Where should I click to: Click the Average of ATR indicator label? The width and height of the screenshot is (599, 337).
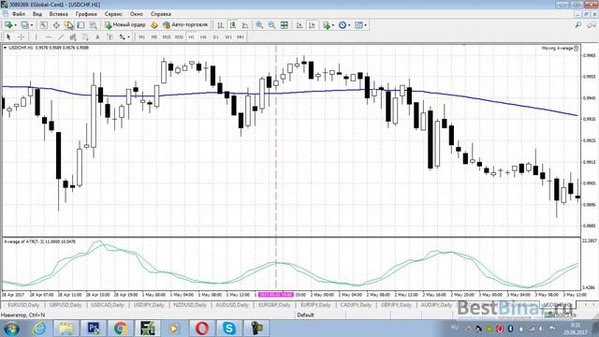pyautogui.click(x=39, y=242)
